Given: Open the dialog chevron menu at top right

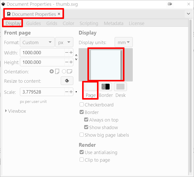Looking at the screenshot, I should tap(188, 14).
